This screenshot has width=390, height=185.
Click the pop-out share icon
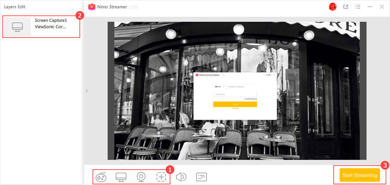coord(346,7)
